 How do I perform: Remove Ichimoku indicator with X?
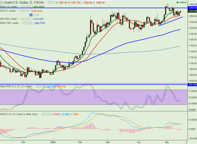click(37, 15)
